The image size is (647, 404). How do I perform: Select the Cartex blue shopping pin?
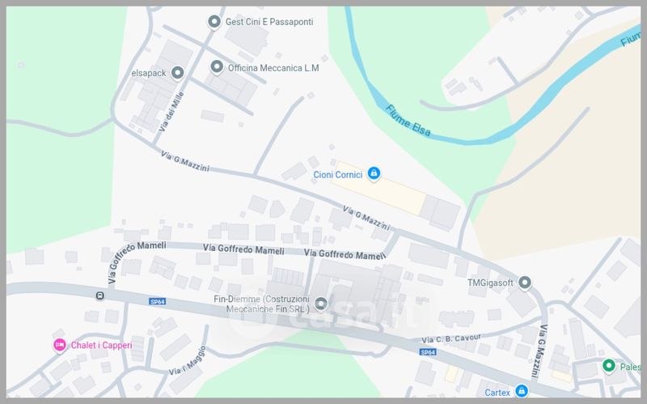[521, 390]
